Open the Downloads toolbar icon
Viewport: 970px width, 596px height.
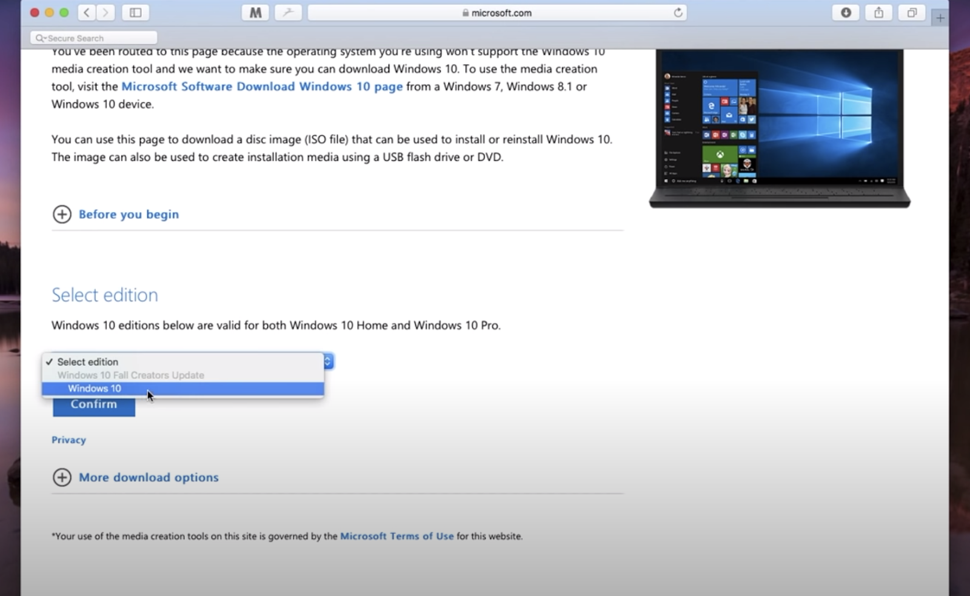click(846, 12)
